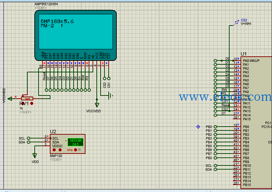The image size is (272, 192).
Task: Click the CS2 voltage probe arrow
Action: click(x=236, y=22)
